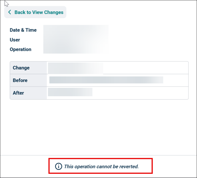The height and width of the screenshot is (178, 197).
Task: Click the Operation field label
Action: coord(20,49)
